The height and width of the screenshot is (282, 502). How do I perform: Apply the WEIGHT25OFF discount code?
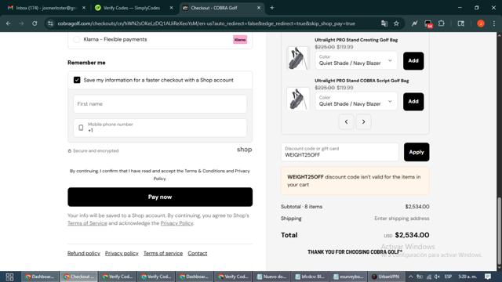click(417, 152)
